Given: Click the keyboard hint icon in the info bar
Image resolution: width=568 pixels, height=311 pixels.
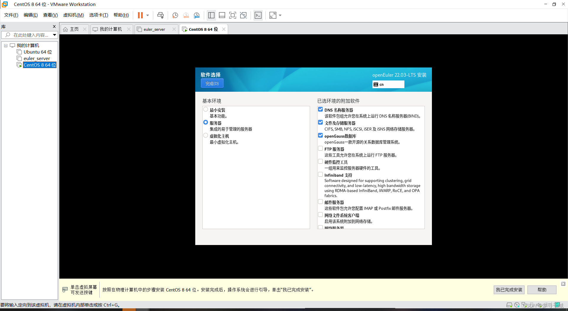Looking at the screenshot, I should tap(65, 289).
